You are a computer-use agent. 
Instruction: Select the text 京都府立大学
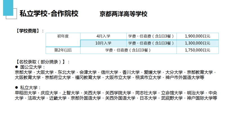[x=58, y=77]
